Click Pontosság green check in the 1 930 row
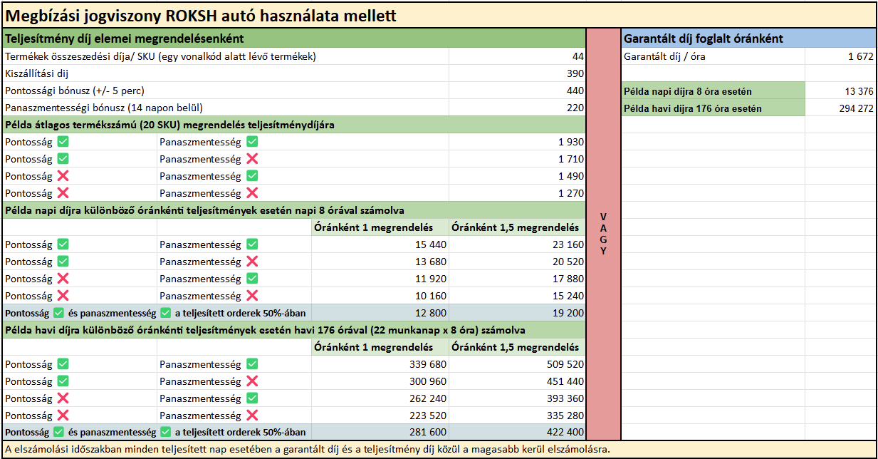This screenshot has width=878, height=459. (63, 142)
